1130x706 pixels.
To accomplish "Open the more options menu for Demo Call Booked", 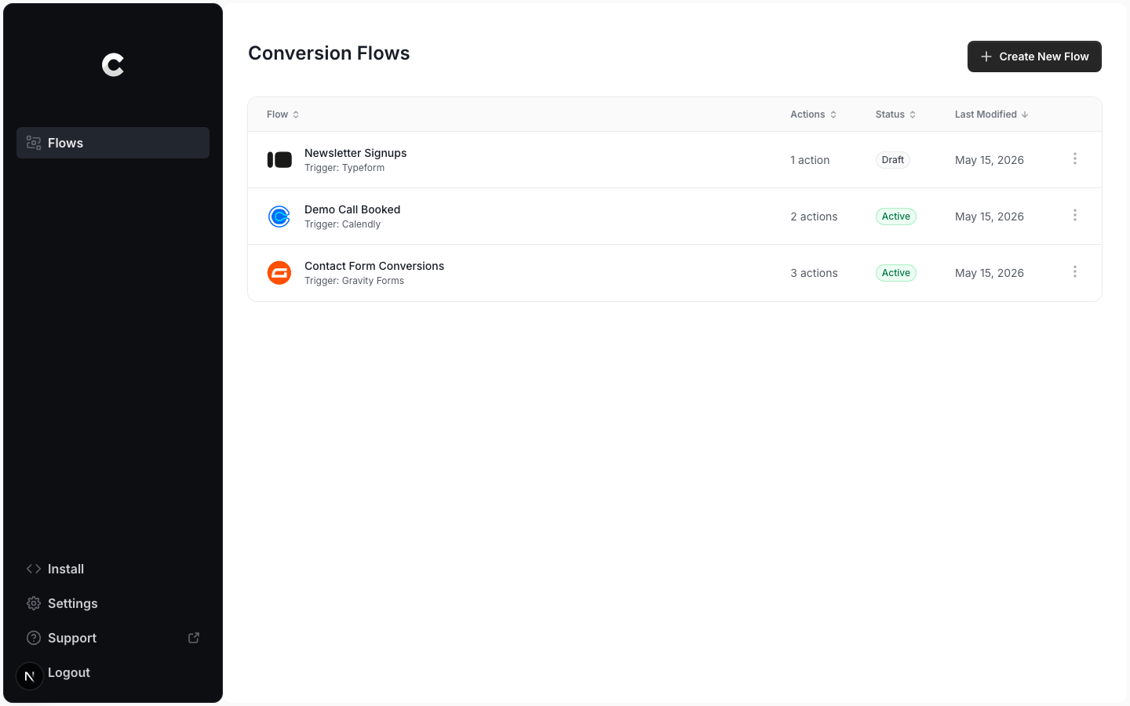I will coord(1075,216).
